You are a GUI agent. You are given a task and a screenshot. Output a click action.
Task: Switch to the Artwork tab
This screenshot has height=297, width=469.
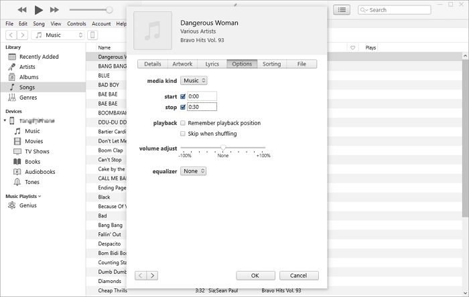[182, 64]
